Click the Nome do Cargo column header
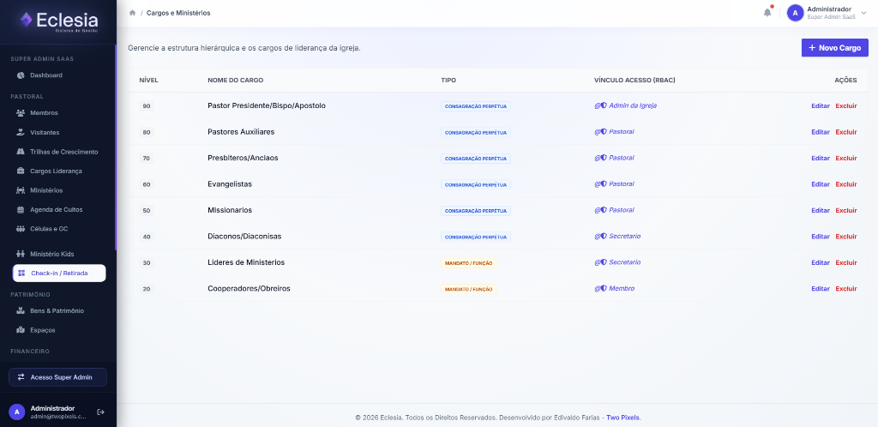 coord(235,80)
